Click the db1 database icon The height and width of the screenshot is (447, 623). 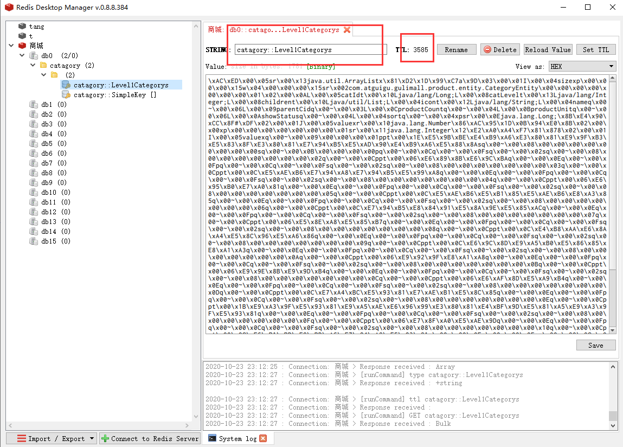(x=34, y=105)
